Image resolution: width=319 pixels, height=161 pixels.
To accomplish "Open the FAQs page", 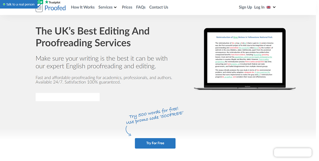I will 140,7.
